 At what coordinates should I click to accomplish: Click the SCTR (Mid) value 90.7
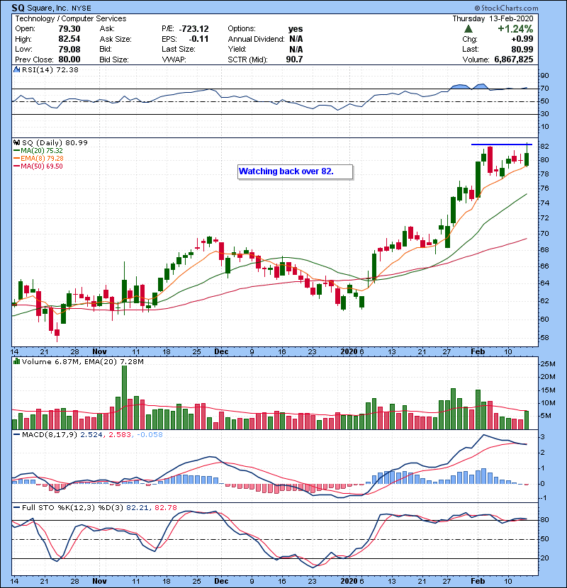click(x=294, y=60)
